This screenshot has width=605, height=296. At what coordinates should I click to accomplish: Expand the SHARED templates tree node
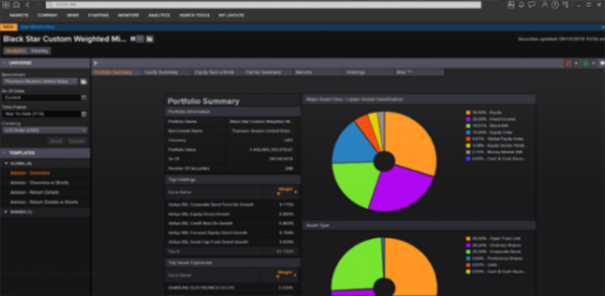6,212
